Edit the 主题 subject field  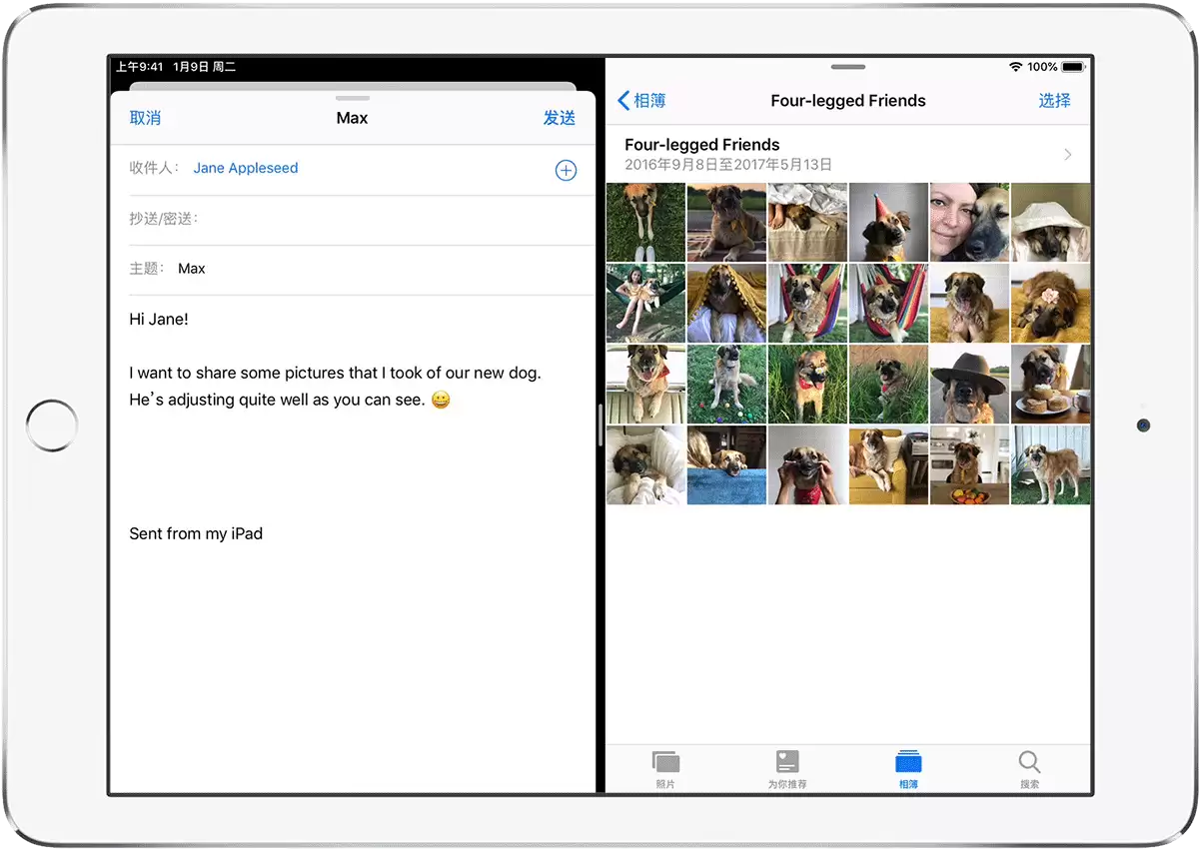tap(353, 269)
